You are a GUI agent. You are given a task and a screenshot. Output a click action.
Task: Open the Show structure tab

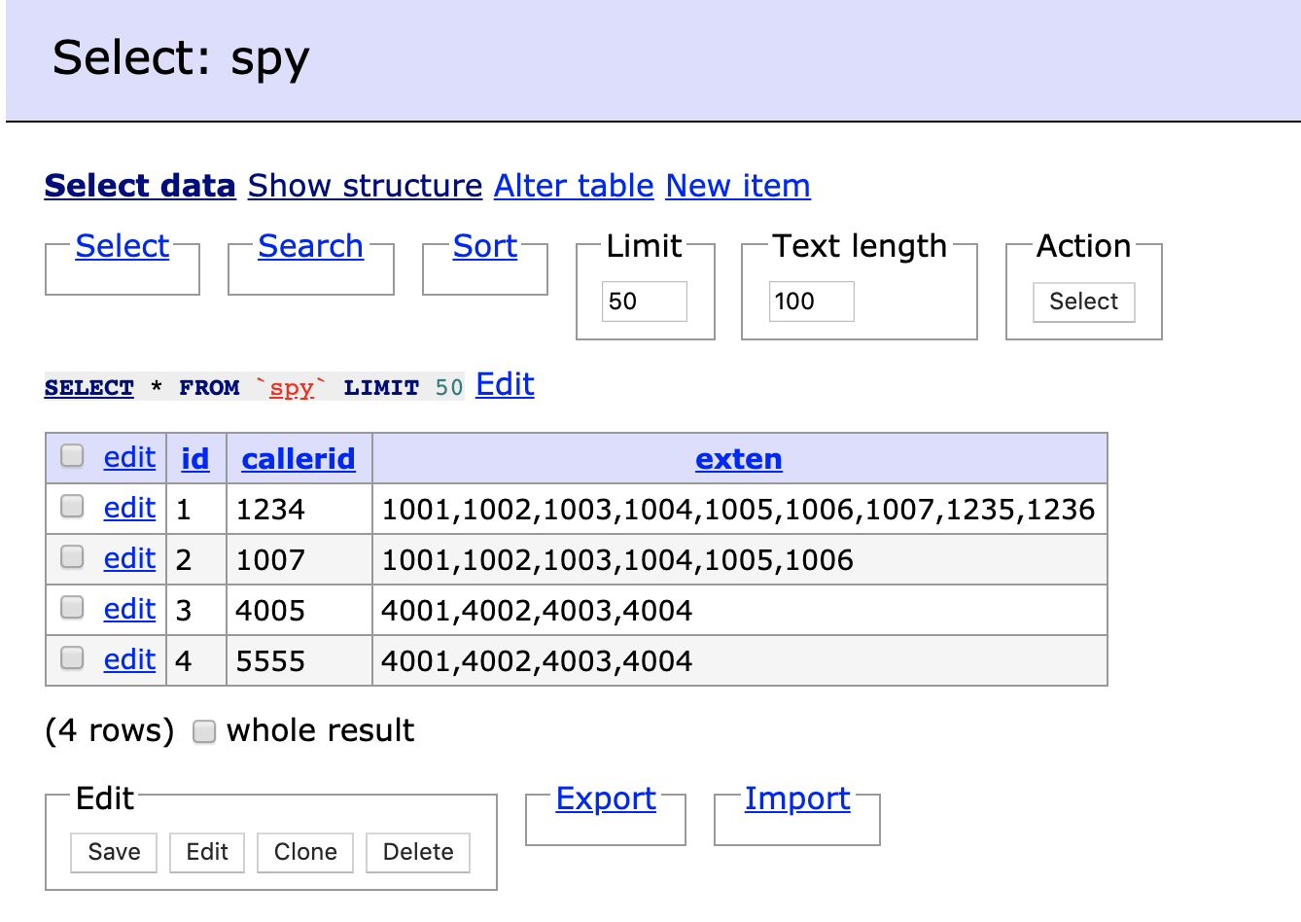pyautogui.click(x=365, y=186)
